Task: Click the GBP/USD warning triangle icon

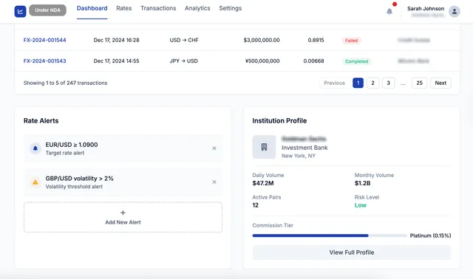Action: [x=35, y=182]
